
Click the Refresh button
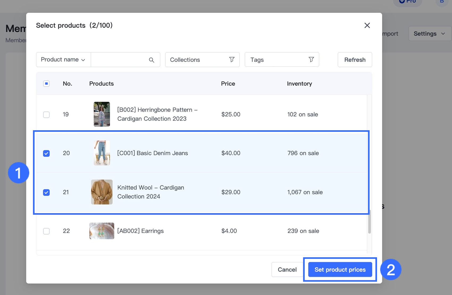click(x=355, y=60)
